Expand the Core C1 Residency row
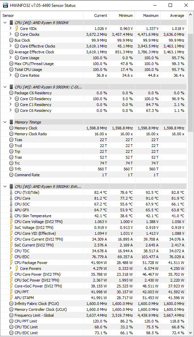This screenshot has height=337, width=194. coord(11,104)
